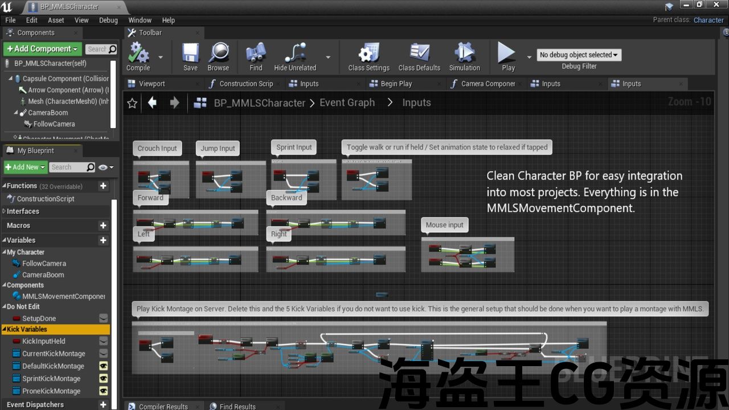The width and height of the screenshot is (729, 410).
Task: Click the Find binoculars icon
Action: 256,54
